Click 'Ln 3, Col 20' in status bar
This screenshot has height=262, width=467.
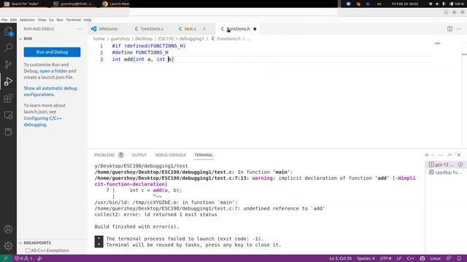[x=341, y=258]
